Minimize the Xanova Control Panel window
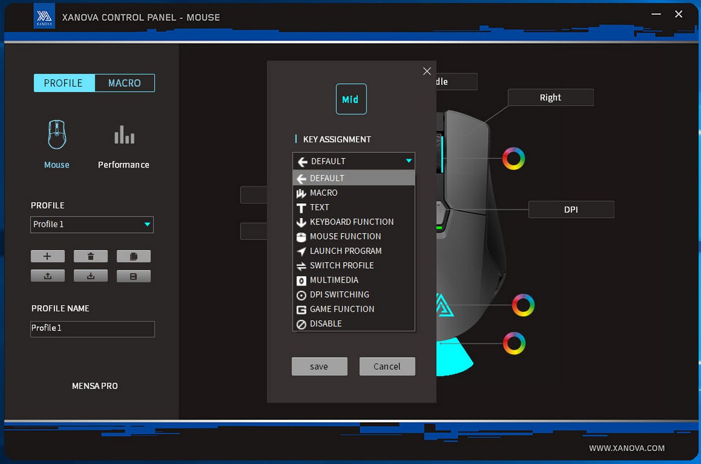Image resolution: width=701 pixels, height=464 pixels. click(x=656, y=14)
